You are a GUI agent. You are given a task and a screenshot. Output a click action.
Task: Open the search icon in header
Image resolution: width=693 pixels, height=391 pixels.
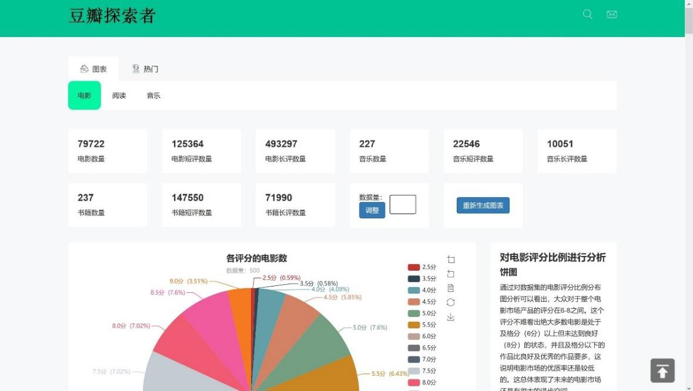pos(587,14)
